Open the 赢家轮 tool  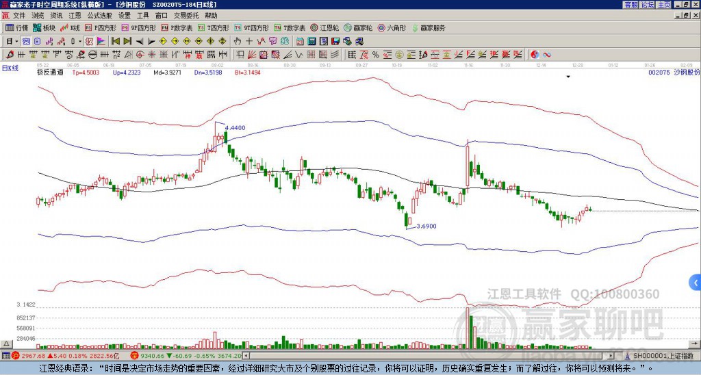click(x=358, y=27)
